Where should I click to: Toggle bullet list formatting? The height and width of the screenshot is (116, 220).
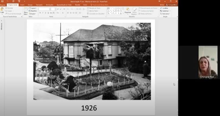click(x=68, y=9)
